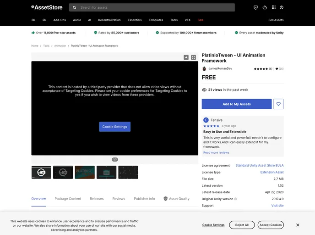Click the share icon above the video
Image resolution: width=315 pixels, height=235 pixels.
(x=186, y=57)
